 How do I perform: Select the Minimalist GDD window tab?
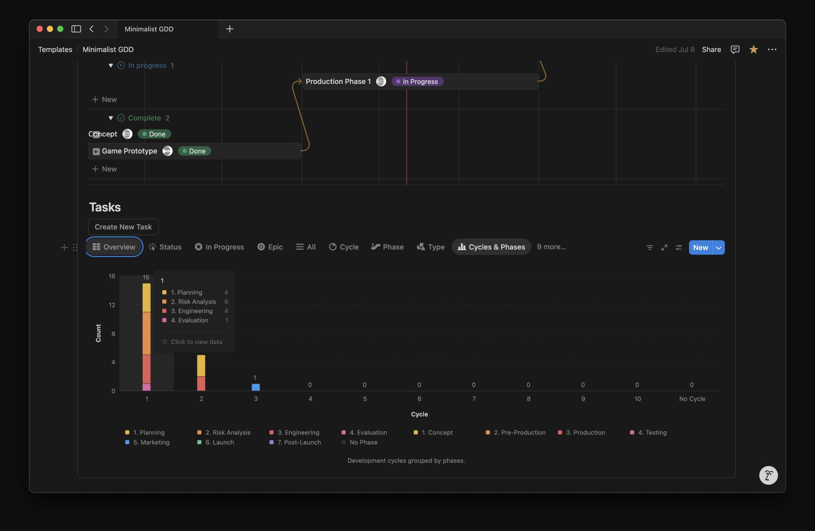167,29
